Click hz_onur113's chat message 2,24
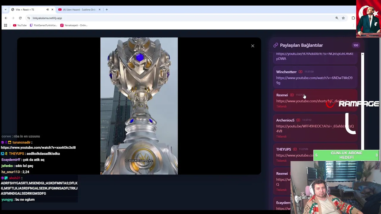381x214 pixels. [26, 172]
